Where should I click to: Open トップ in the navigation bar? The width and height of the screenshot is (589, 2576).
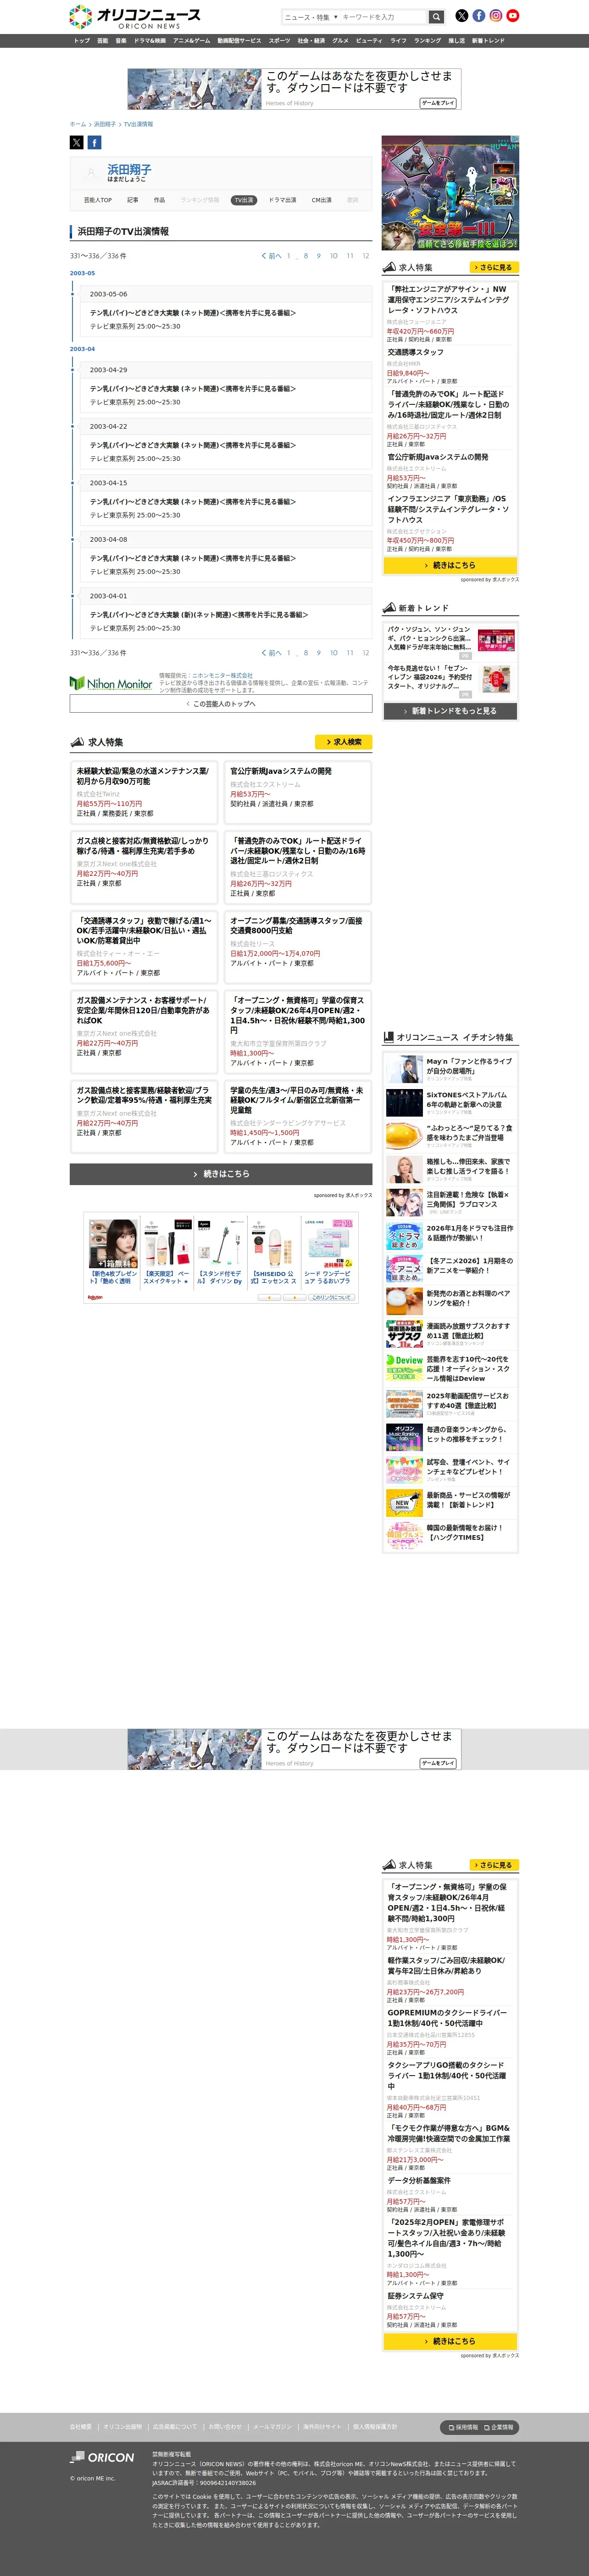point(82,41)
